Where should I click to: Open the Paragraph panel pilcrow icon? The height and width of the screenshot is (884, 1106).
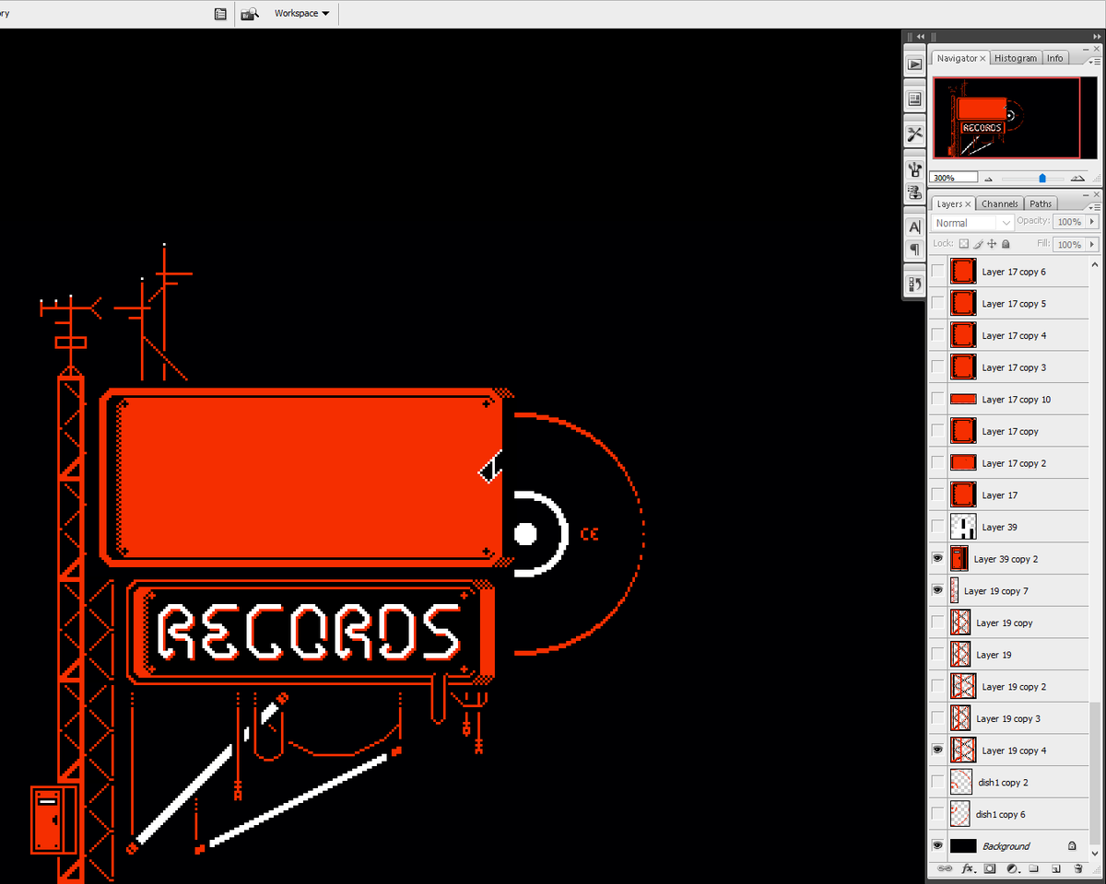coord(914,250)
